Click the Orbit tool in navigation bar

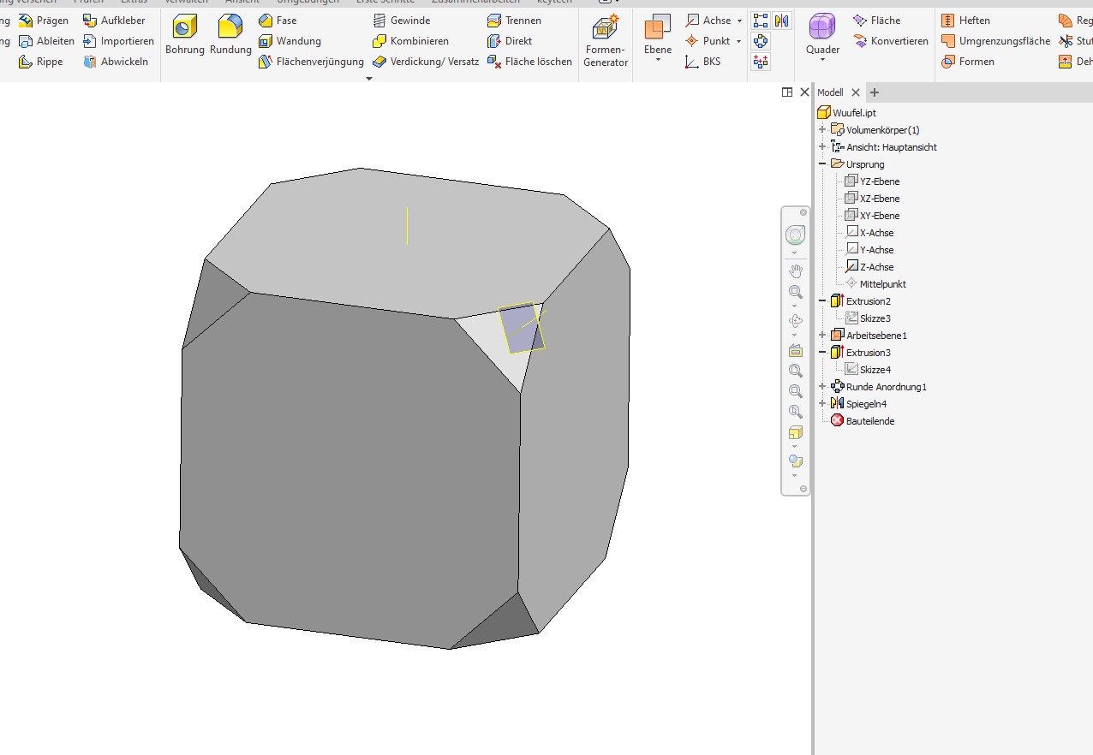tap(796, 321)
